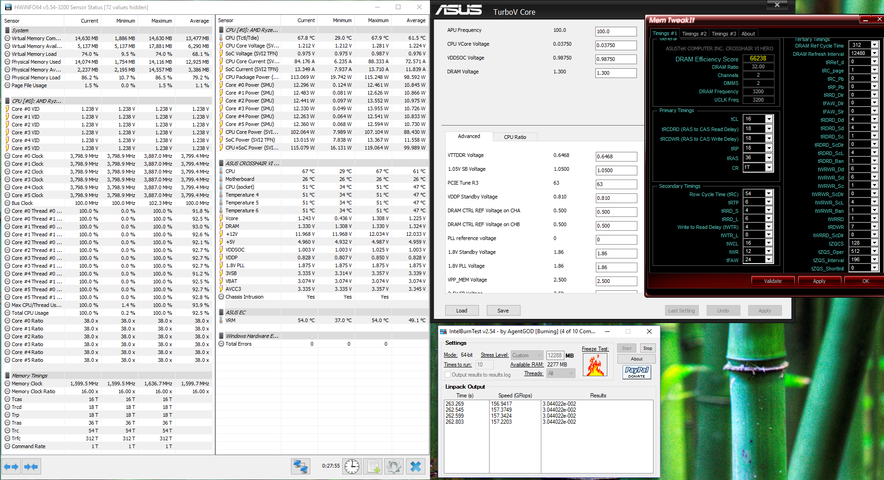Click the icon beside Core #0 Clock row
Image resolution: width=884 pixels, height=480 pixels.
tap(7, 156)
